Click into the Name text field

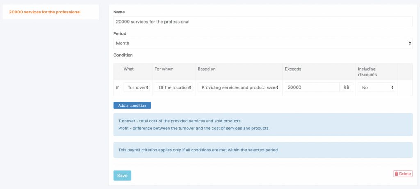coord(262,22)
